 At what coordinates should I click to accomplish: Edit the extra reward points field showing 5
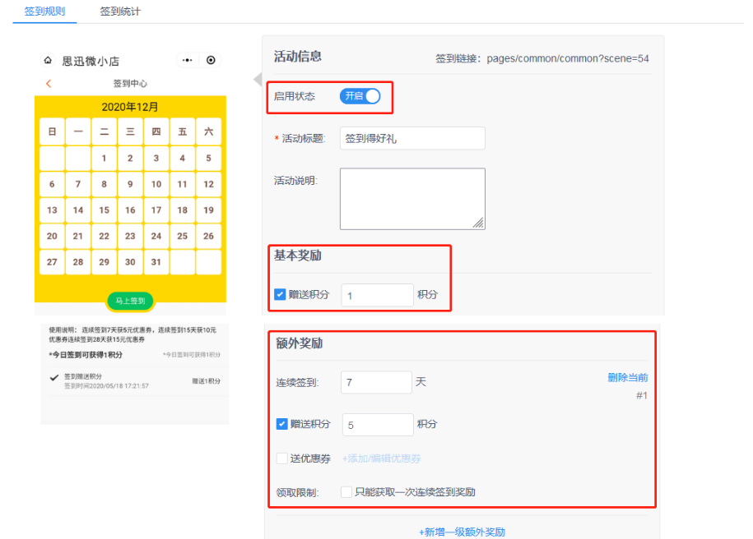(378, 425)
